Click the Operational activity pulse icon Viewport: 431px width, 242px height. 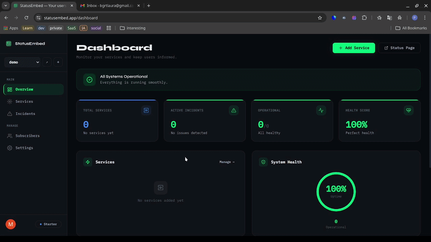click(321, 110)
